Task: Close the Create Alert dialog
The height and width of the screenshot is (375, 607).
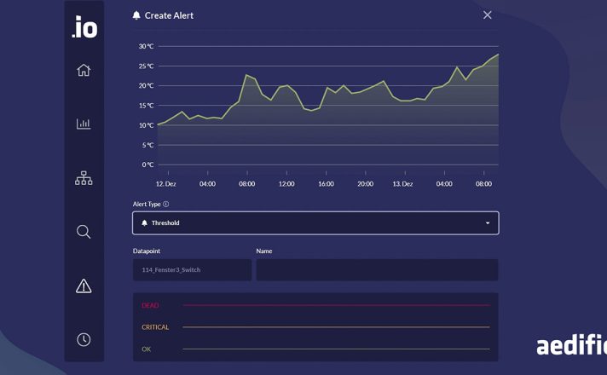Action: click(488, 15)
